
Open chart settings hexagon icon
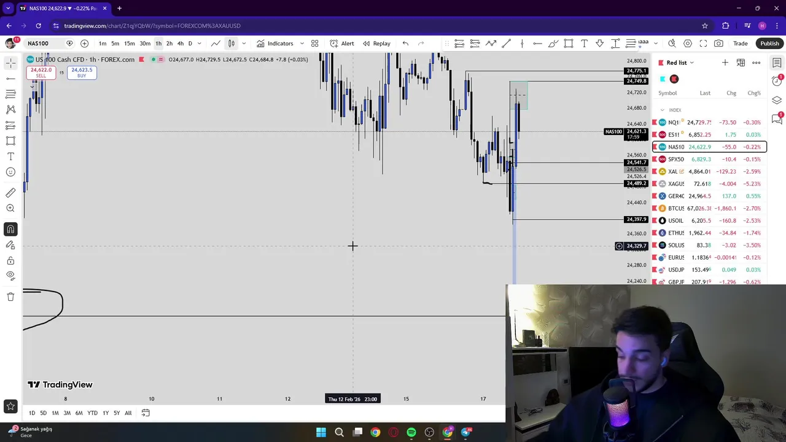point(688,44)
